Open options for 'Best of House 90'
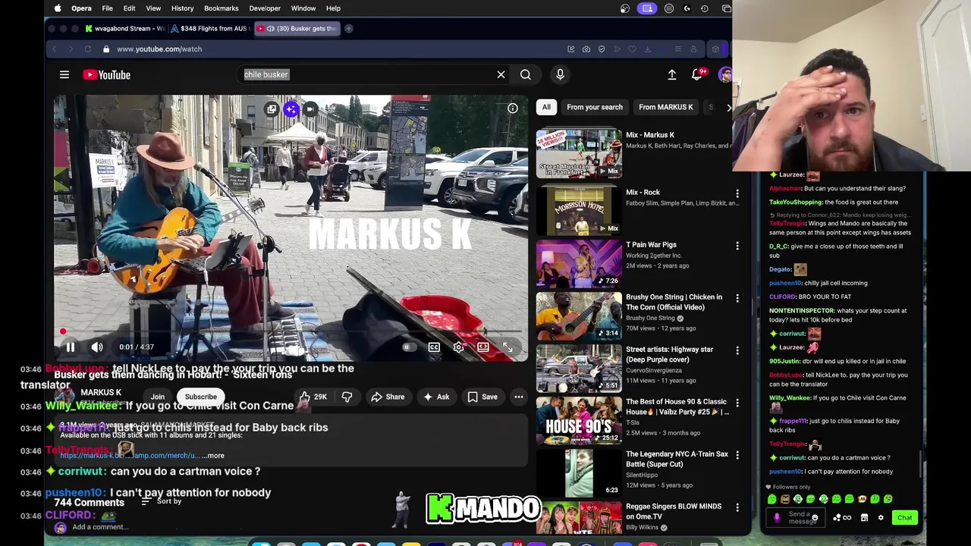The height and width of the screenshot is (546, 971). (x=737, y=403)
